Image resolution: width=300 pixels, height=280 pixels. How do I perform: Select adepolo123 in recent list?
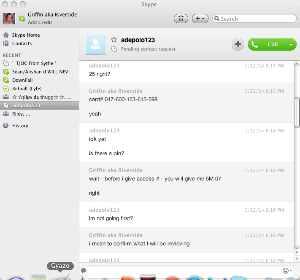pos(39,105)
